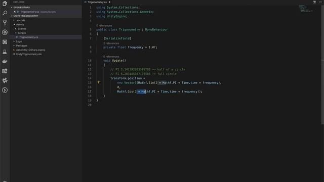Open the Docker whale view
This screenshot has height=182, width=324.
click(5, 61)
